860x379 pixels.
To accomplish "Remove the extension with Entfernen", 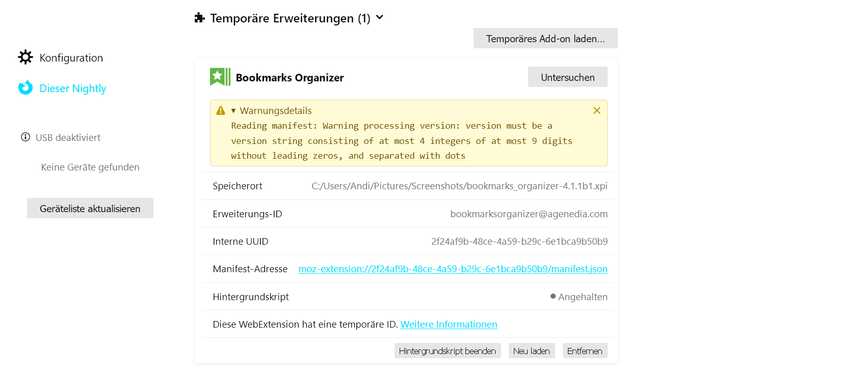I will point(585,351).
